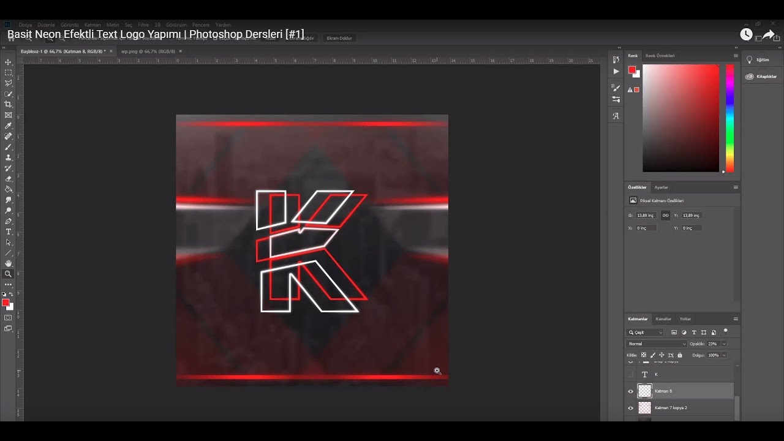Choose the Horizontal Type tool
The height and width of the screenshot is (441, 784).
pyautogui.click(x=9, y=232)
